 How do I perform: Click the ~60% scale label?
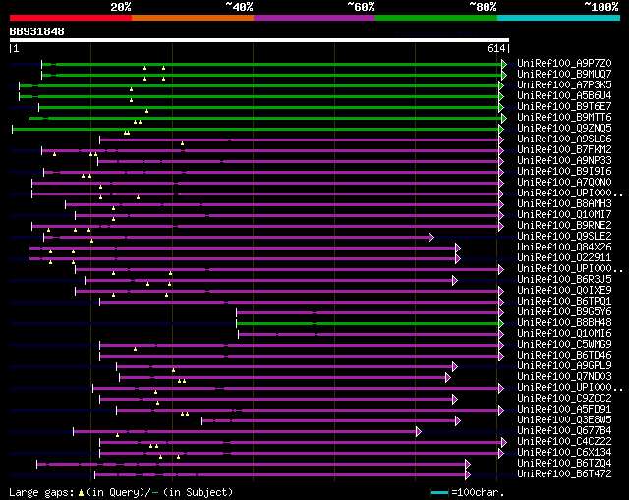[x=361, y=7]
